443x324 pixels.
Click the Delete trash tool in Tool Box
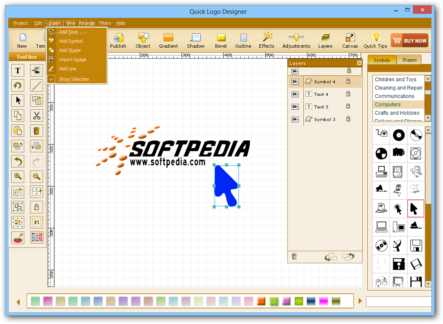(36, 131)
